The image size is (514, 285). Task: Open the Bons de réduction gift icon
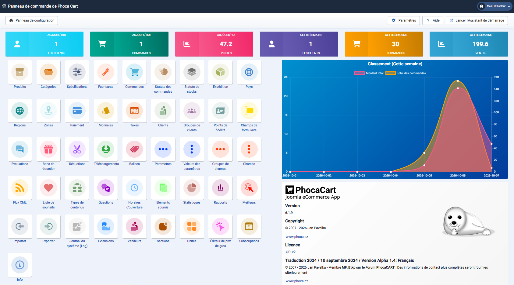point(48,149)
